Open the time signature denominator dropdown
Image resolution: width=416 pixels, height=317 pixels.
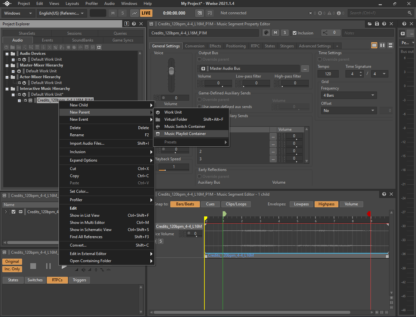(x=379, y=74)
